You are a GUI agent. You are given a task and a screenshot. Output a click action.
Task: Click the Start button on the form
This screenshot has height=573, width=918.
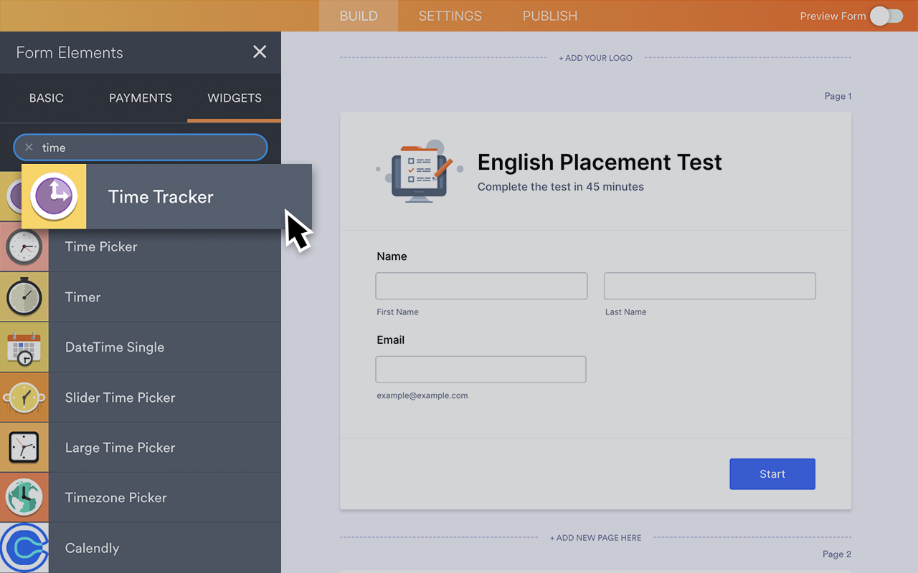coord(772,473)
